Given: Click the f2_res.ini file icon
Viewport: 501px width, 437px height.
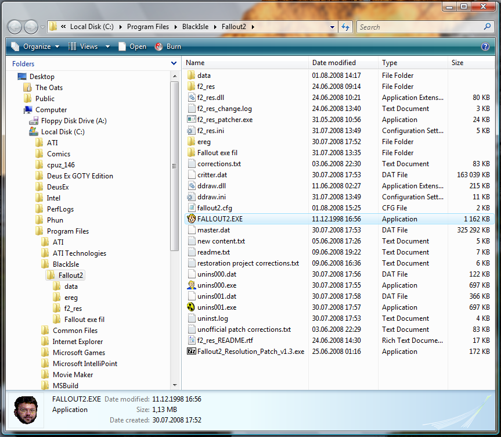Looking at the screenshot, I should coord(191,131).
